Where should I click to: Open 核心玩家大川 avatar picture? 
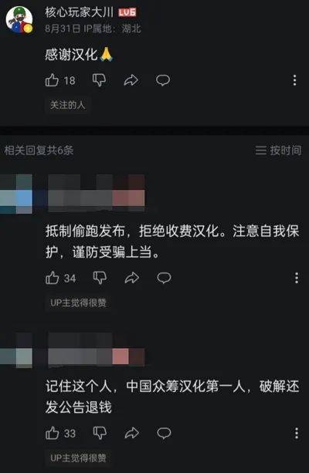coord(19,19)
